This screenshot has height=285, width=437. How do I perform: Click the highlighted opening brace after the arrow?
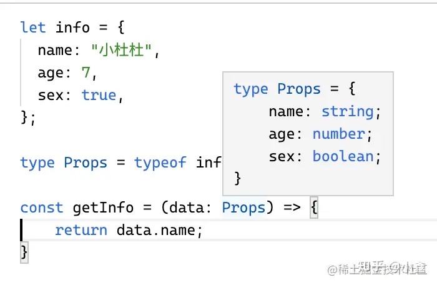click(313, 207)
